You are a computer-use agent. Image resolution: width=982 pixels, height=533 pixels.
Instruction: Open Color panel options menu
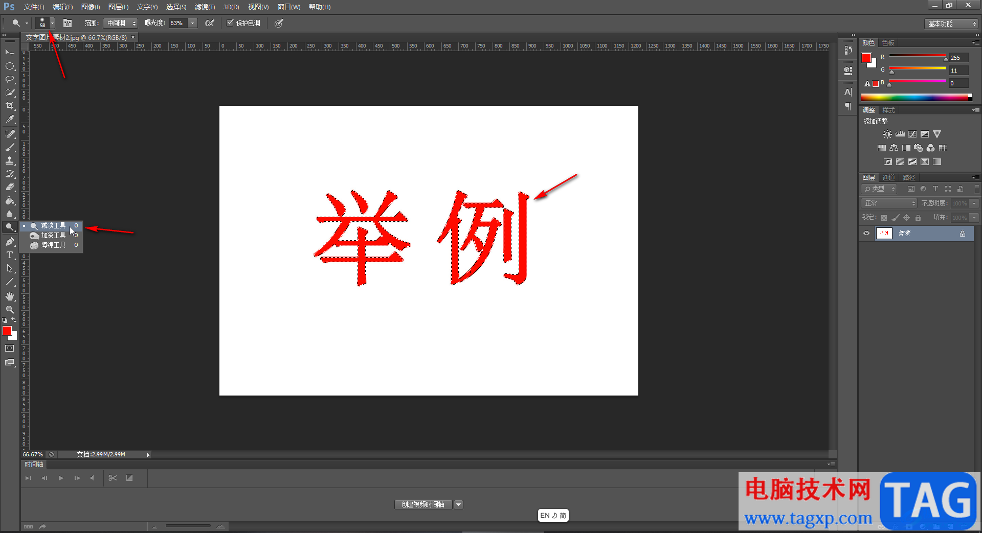pyautogui.click(x=976, y=43)
